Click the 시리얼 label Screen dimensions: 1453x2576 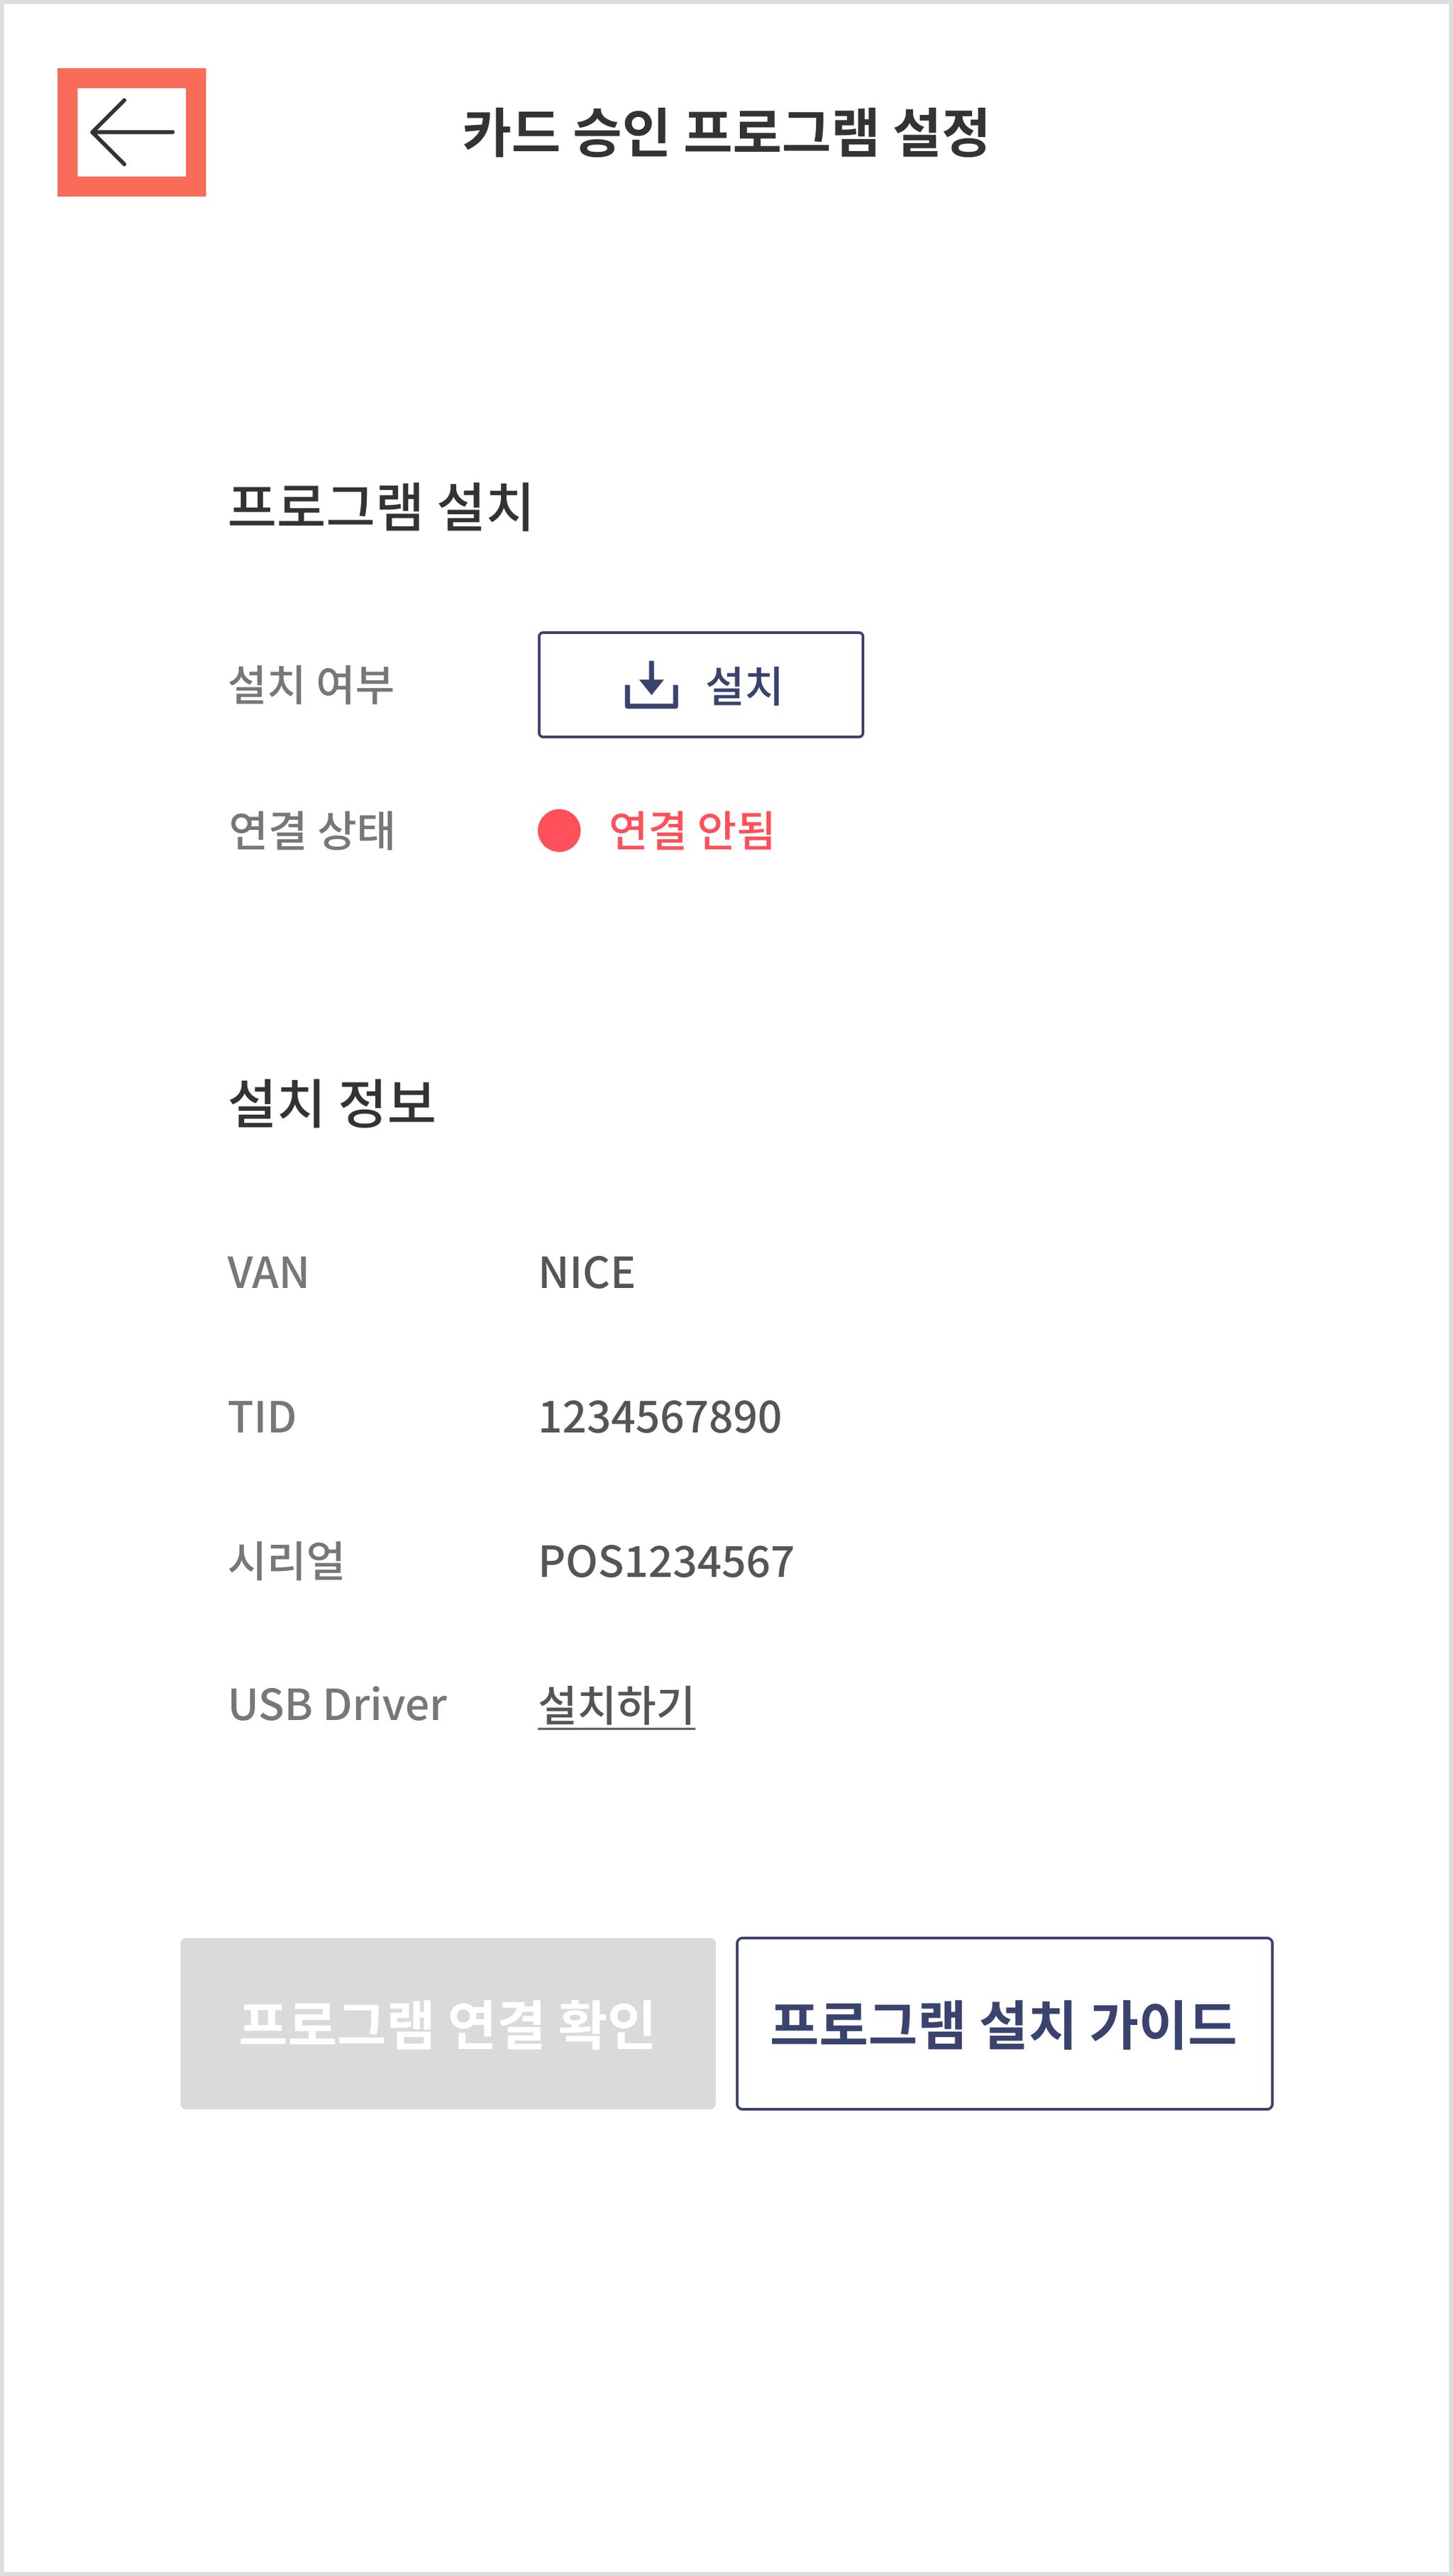(286, 1561)
